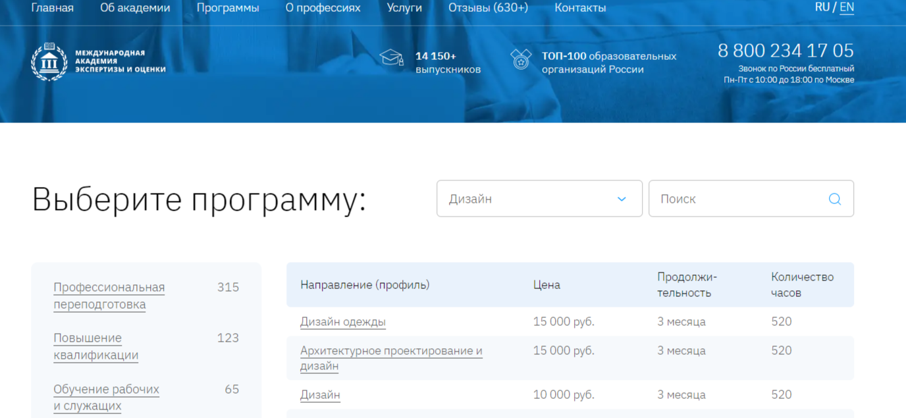
Task: Open the О профессиях menu item
Action: [323, 8]
